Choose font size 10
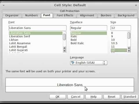Image resolution: width=139 pixels, height=104 pixels. pyautogui.click(x=119, y=40)
